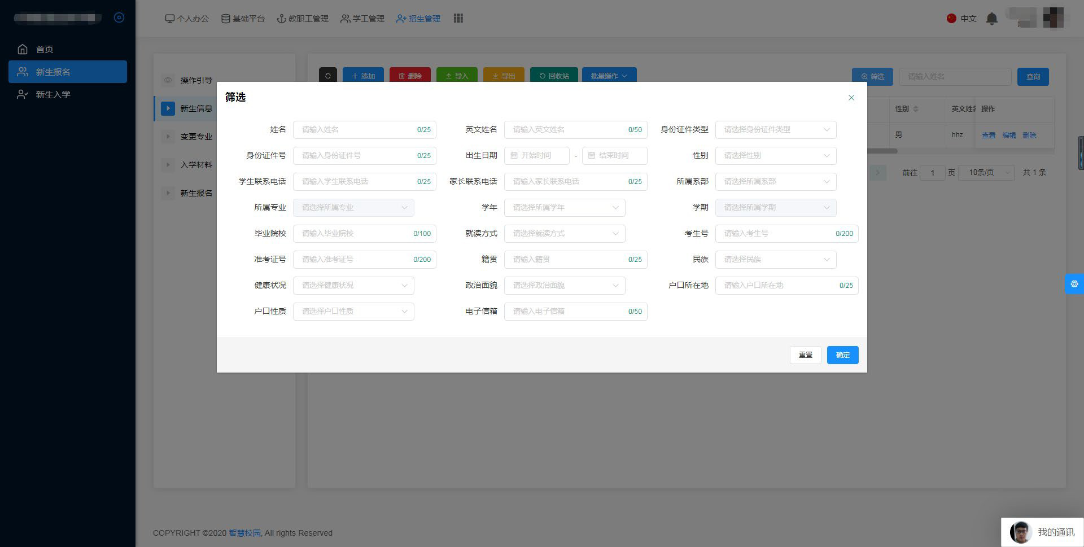Click the notification bell icon

point(991,19)
